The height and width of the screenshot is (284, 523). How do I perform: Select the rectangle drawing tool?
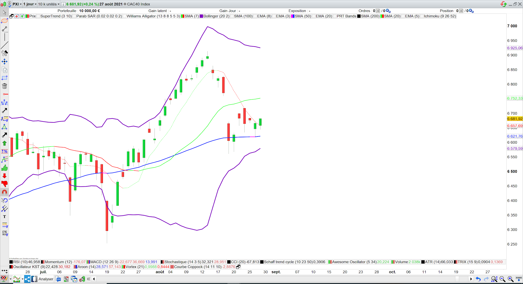4,78
